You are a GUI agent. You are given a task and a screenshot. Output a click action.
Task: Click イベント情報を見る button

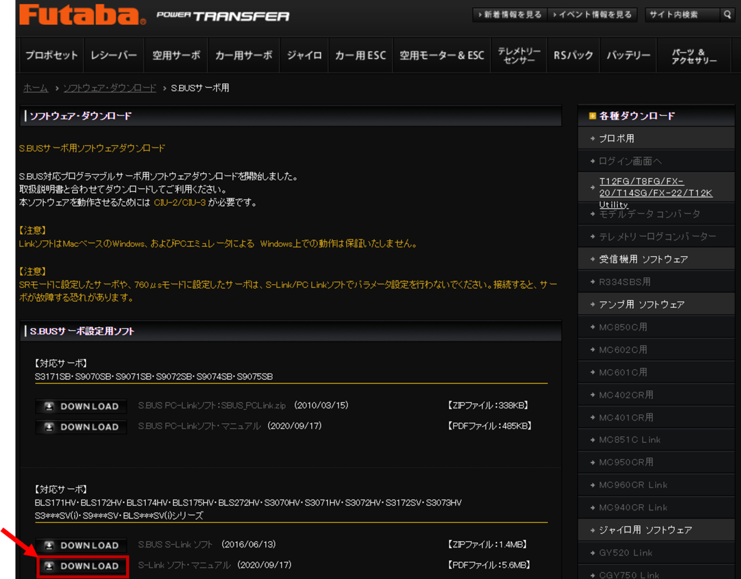[592, 14]
